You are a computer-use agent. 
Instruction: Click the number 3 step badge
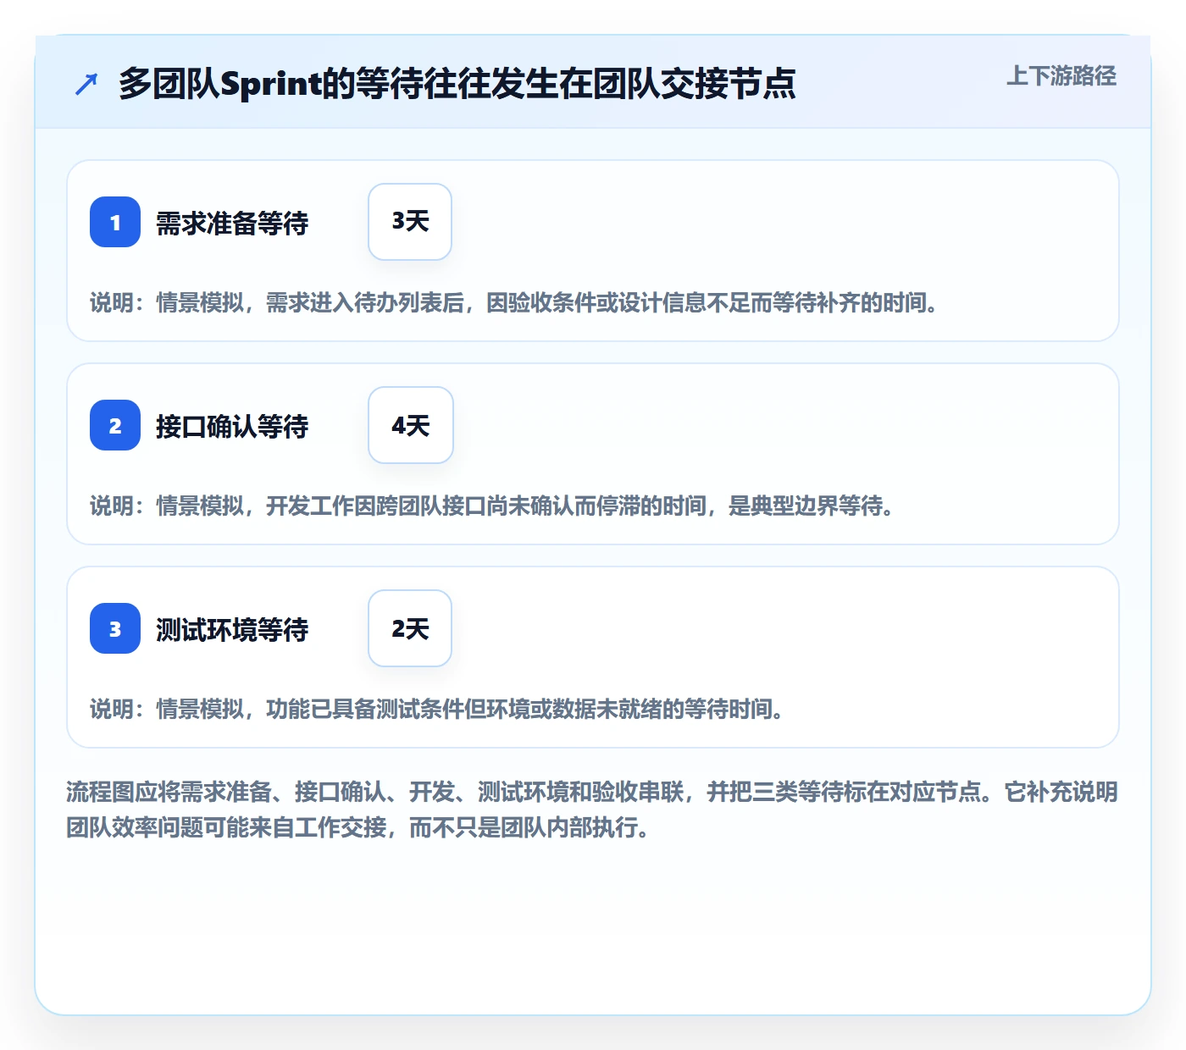(115, 628)
